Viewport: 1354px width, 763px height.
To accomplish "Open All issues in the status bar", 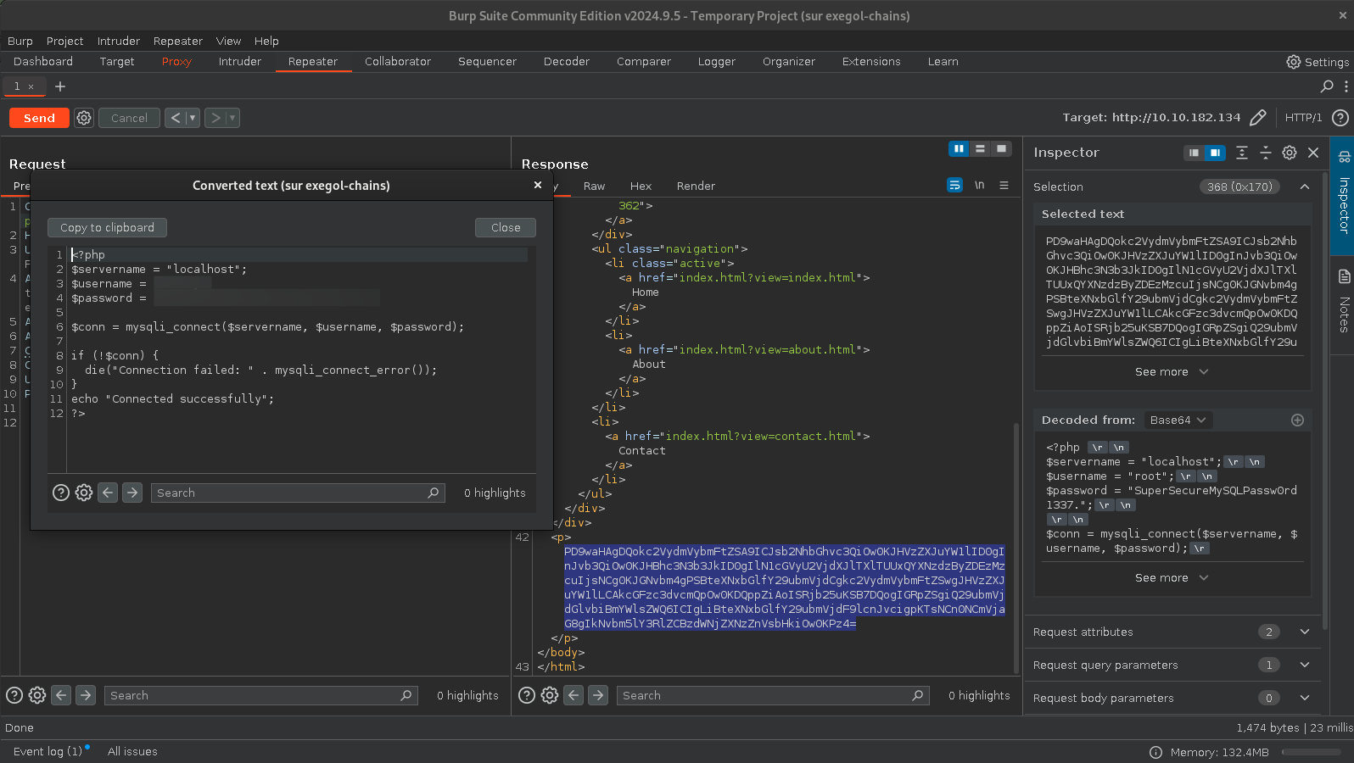I will [x=132, y=751].
